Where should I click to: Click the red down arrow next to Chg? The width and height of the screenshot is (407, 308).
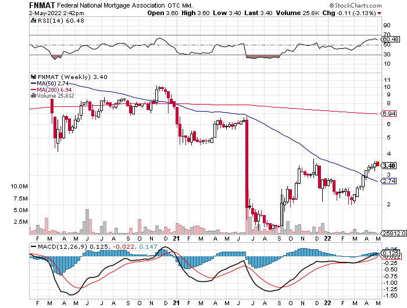[380, 13]
